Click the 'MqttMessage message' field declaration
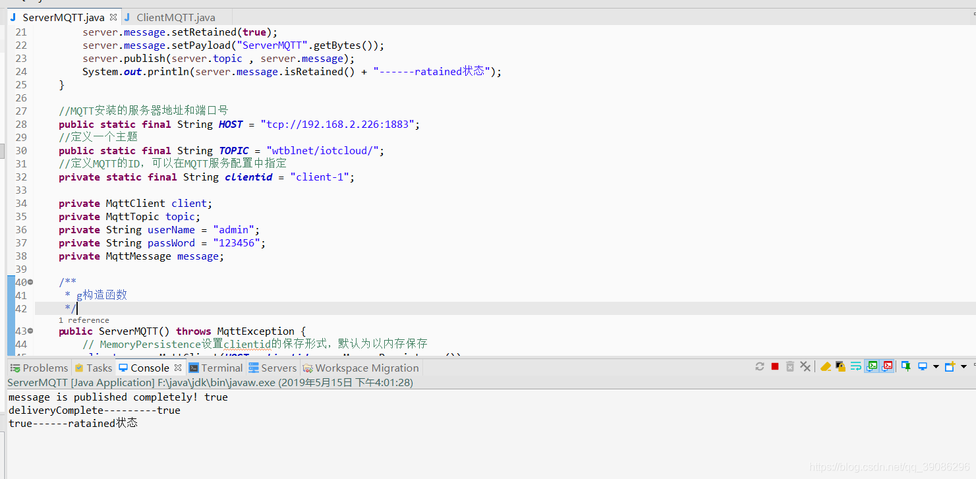The height and width of the screenshot is (479, 976). tap(141, 256)
